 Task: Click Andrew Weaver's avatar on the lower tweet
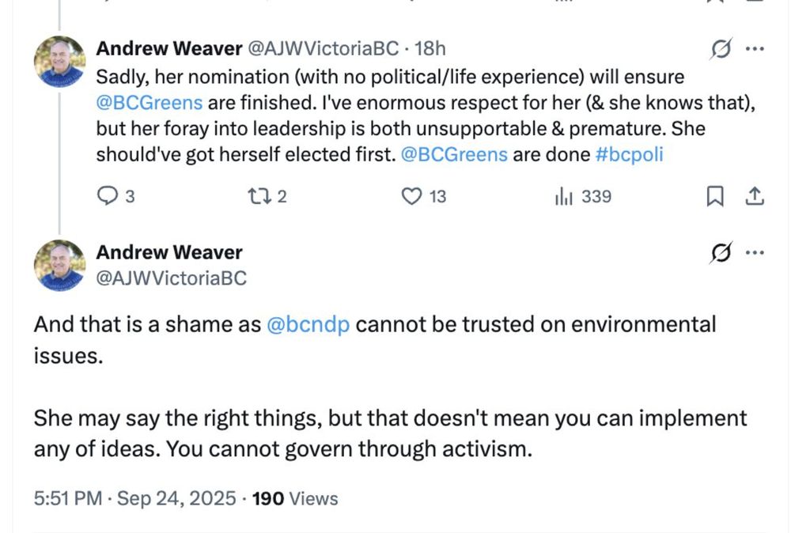(x=59, y=265)
